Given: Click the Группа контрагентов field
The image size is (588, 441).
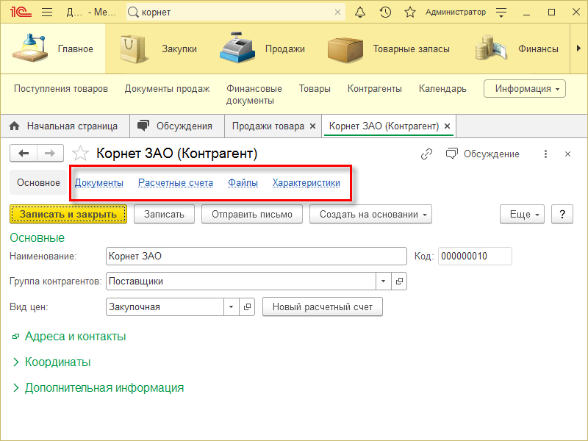Looking at the screenshot, I should click(241, 281).
